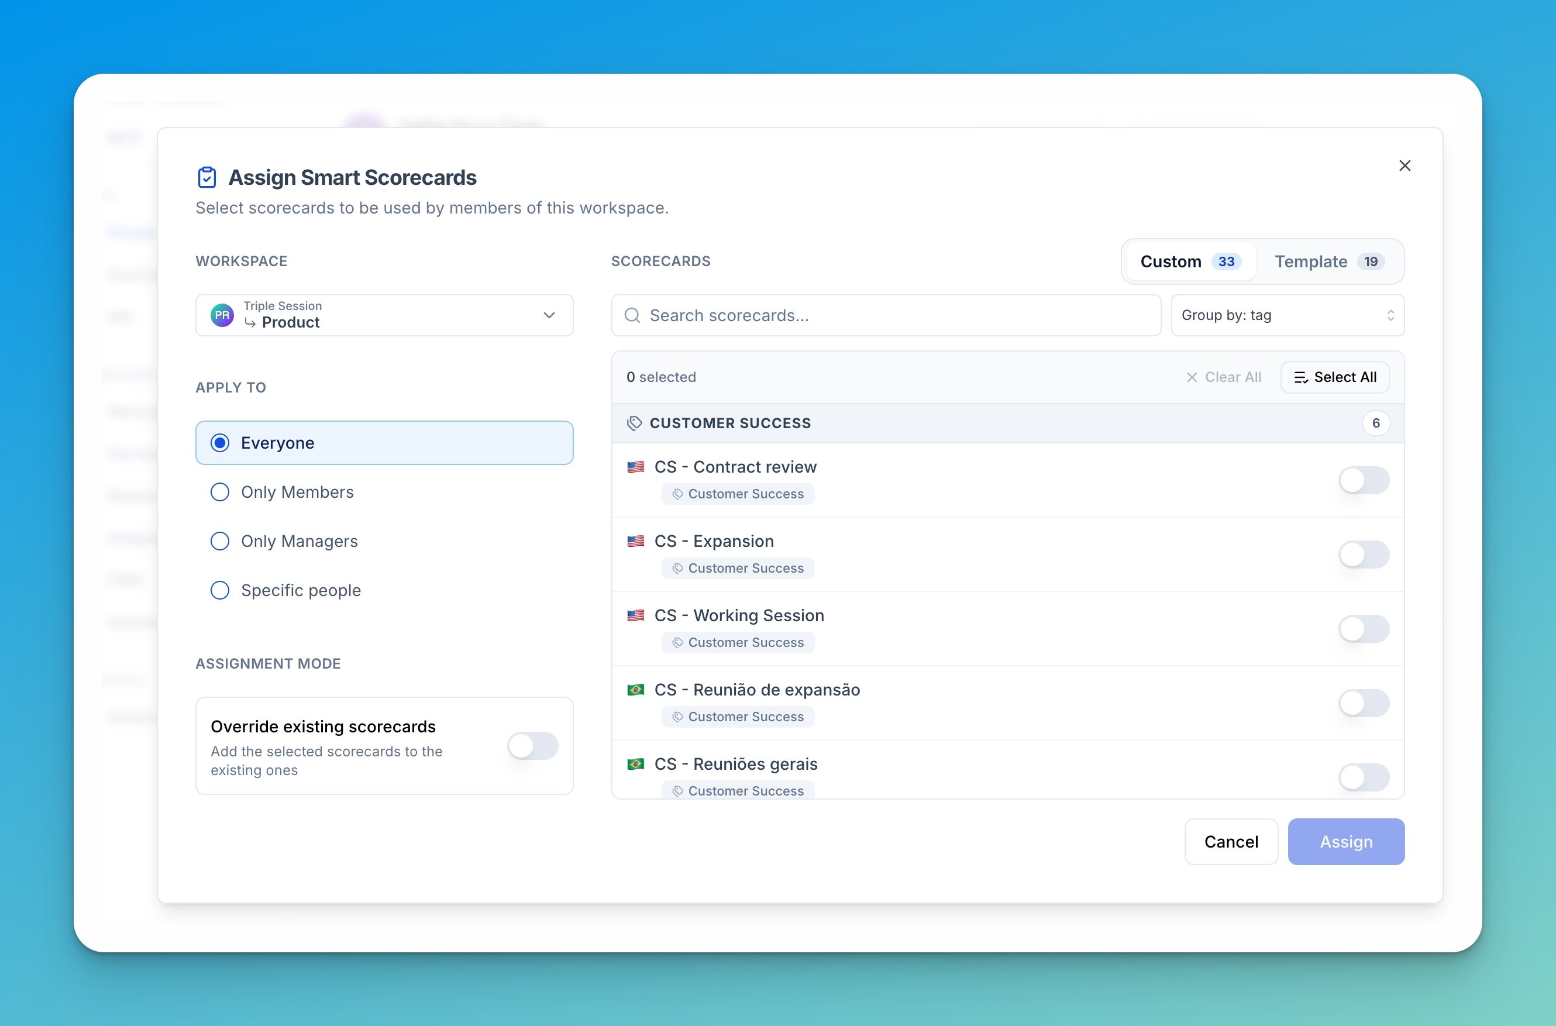Collapse the Customer Success group header
The image size is (1556, 1026).
(x=1008, y=424)
